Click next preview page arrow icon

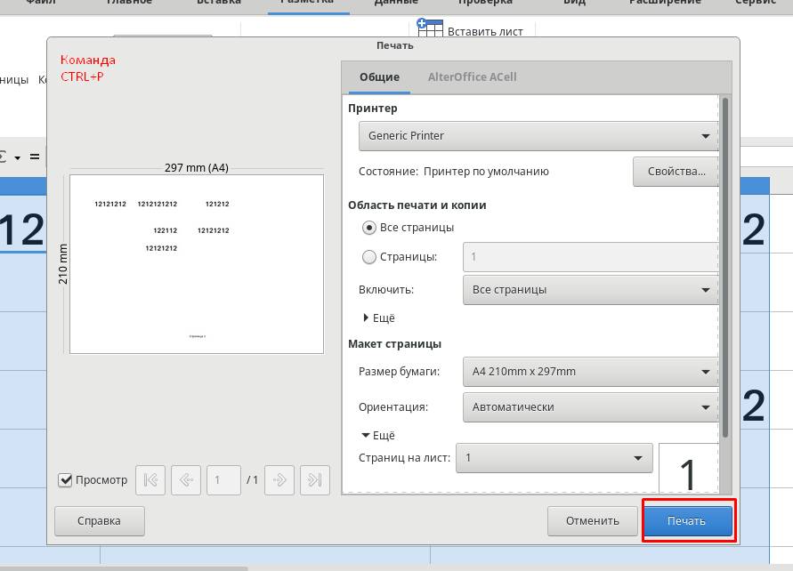(279, 480)
